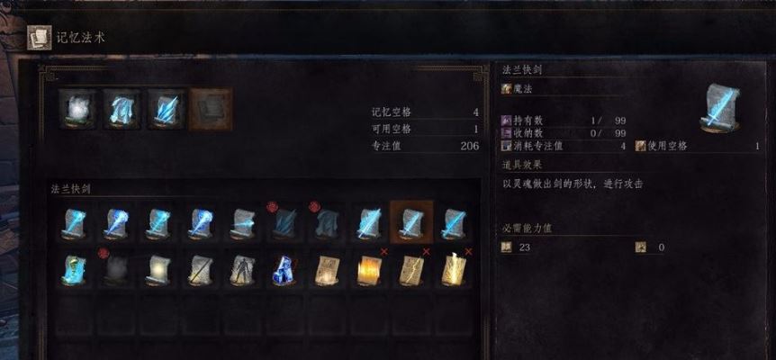Choose the scroll with a dark spear
The height and width of the screenshot is (360, 776).
200,270
